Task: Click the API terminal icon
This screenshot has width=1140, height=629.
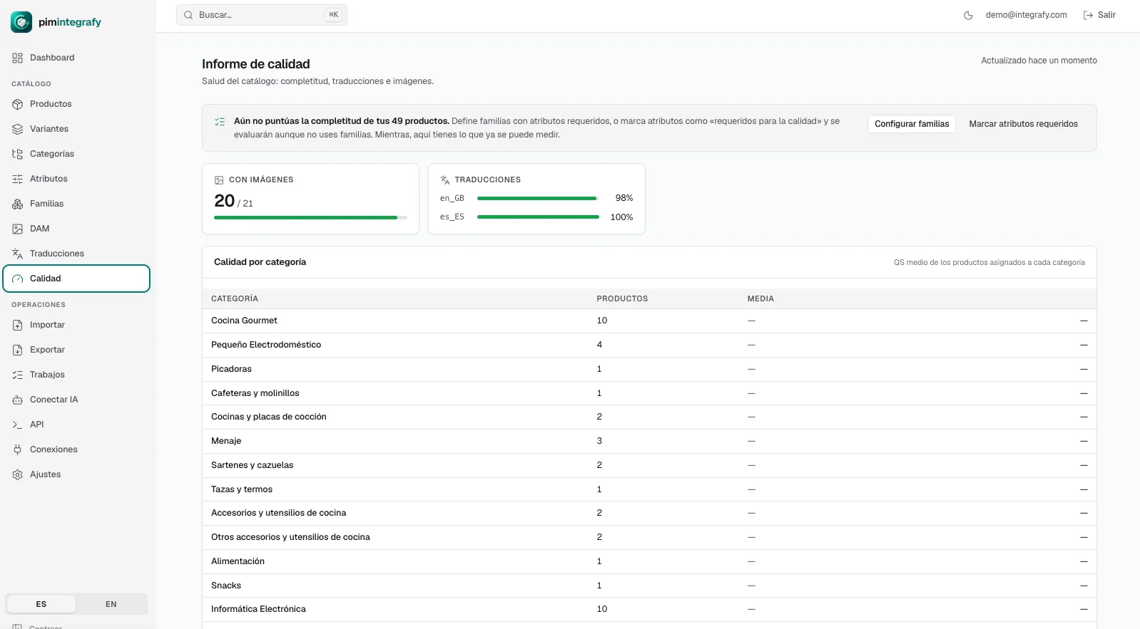Action: click(x=18, y=425)
